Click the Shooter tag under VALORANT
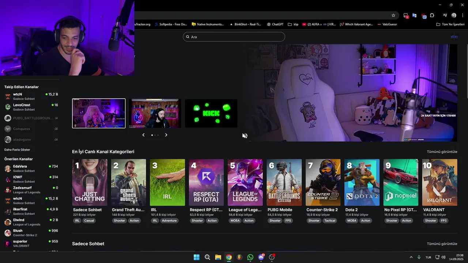 click(x=431, y=221)
